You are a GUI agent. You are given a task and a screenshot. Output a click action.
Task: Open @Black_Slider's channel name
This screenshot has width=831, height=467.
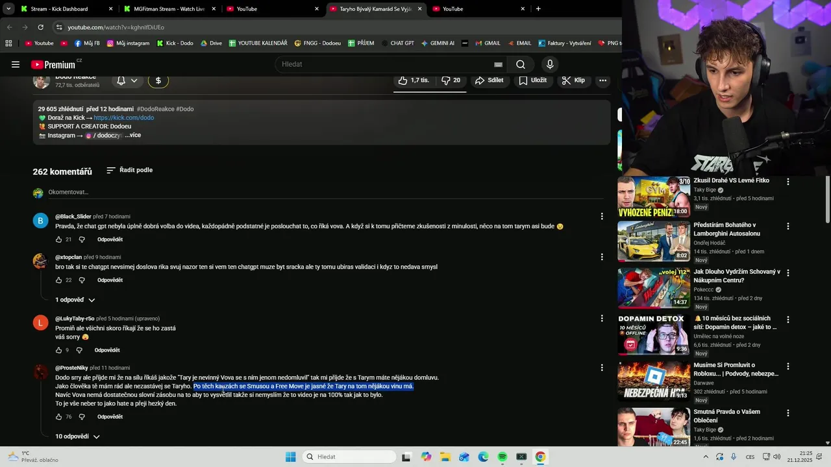[73, 217]
